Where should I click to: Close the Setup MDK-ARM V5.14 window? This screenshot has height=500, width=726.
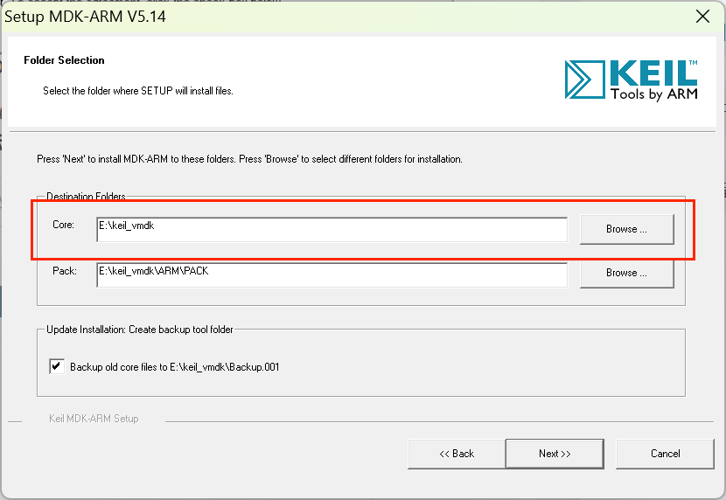coord(702,17)
